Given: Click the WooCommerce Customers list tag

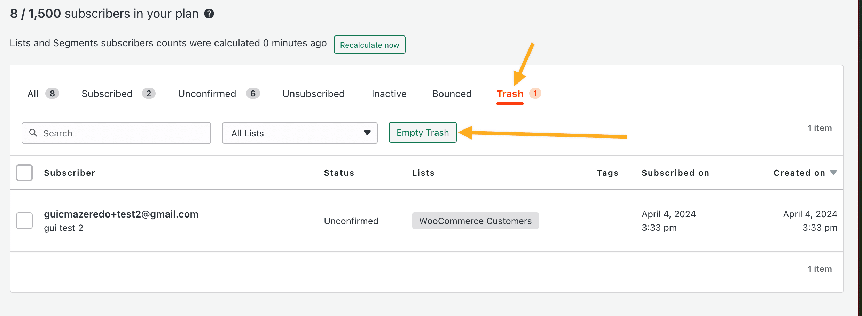Looking at the screenshot, I should [x=475, y=221].
